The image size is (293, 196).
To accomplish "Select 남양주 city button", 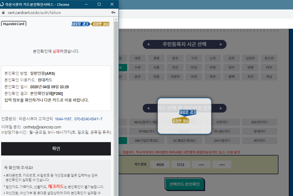I will (250, 58).
